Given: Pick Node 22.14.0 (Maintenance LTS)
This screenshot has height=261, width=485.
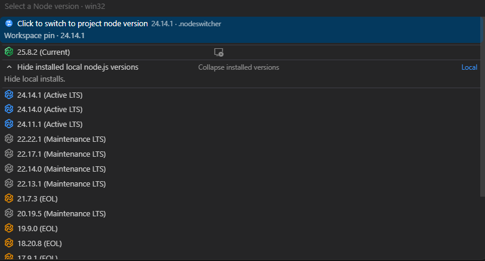Looking at the screenshot, I should [x=240, y=169].
